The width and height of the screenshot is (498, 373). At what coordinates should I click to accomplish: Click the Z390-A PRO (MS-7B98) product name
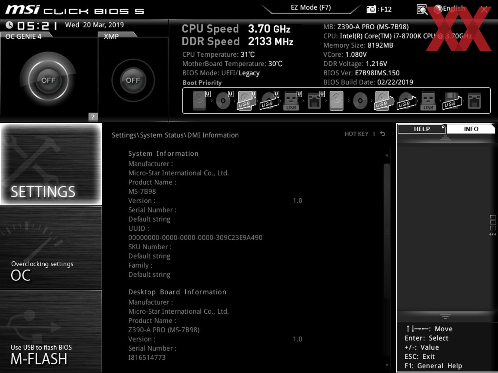(x=164, y=330)
